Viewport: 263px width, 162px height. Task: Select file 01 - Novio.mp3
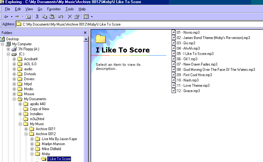tap(188, 32)
